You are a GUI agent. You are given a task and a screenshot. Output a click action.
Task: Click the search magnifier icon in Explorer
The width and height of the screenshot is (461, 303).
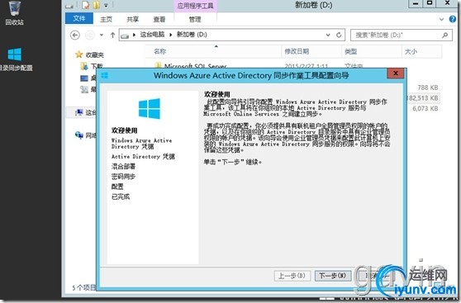444,36
